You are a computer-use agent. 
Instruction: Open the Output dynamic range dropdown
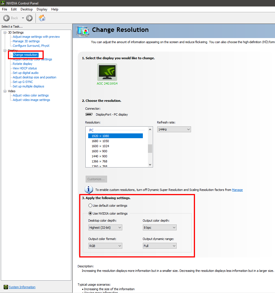click(160, 246)
